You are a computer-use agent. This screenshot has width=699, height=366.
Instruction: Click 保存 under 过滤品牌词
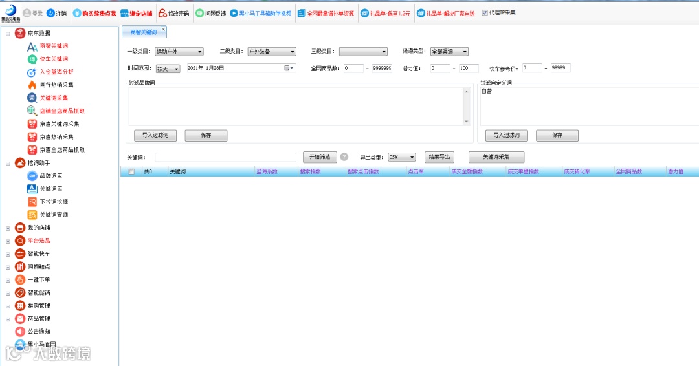206,135
